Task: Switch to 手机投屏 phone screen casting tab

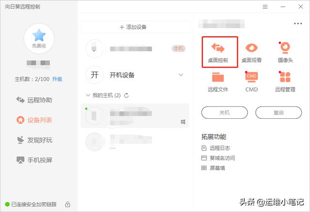Action: (34, 160)
